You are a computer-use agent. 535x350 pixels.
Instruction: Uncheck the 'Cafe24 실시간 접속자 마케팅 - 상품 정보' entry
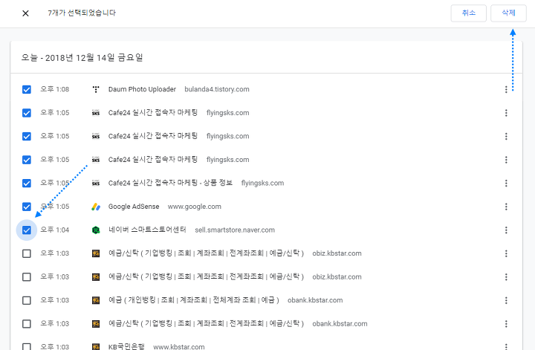[27, 184]
